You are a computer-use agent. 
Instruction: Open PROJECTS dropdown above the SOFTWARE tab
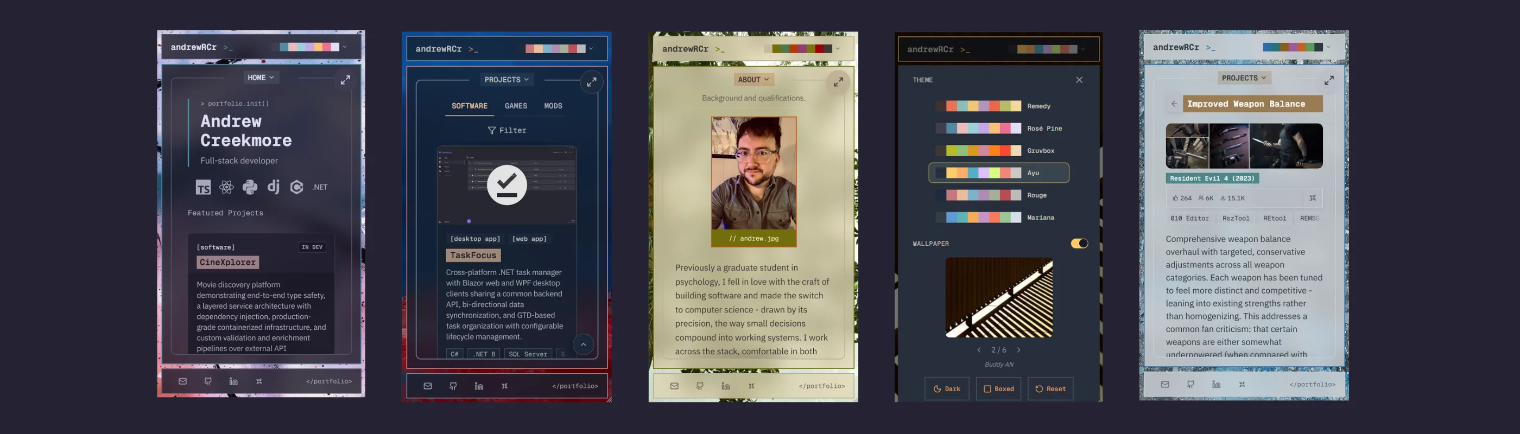click(507, 80)
